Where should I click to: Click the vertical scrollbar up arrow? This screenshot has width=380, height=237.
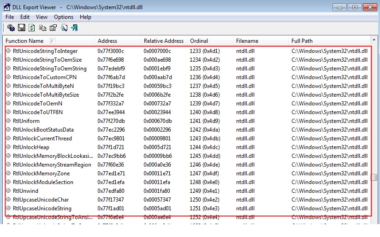coord(374,40)
